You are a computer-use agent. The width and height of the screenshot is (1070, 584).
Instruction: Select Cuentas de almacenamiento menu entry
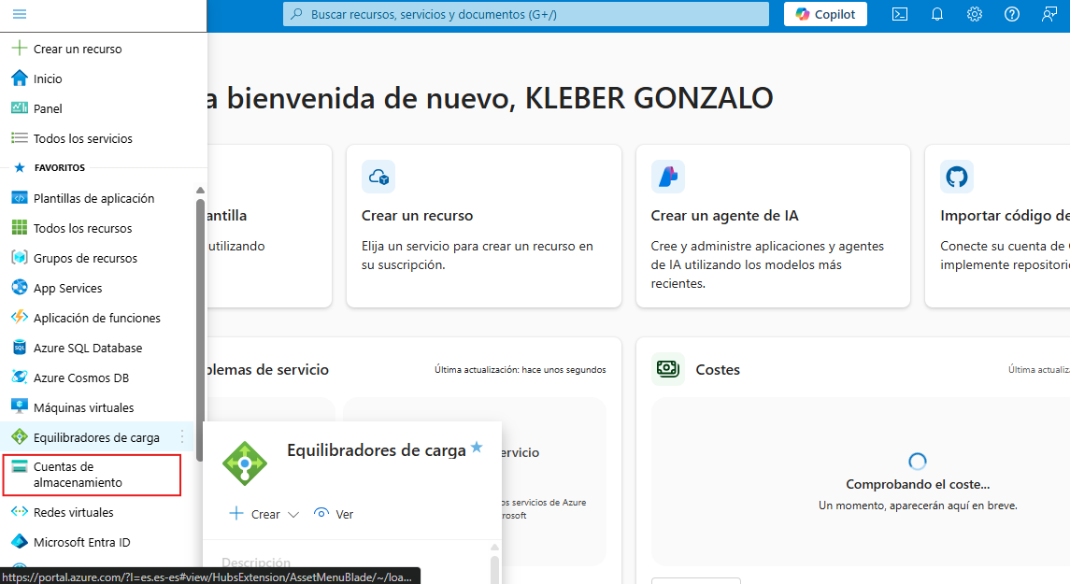pos(92,474)
